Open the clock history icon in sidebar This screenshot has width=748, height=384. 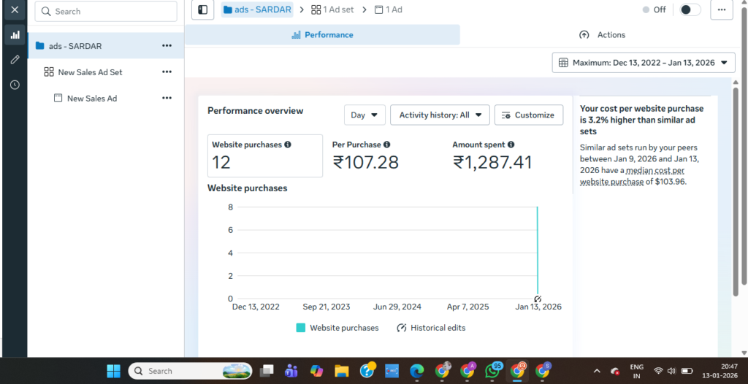pyautogui.click(x=15, y=85)
